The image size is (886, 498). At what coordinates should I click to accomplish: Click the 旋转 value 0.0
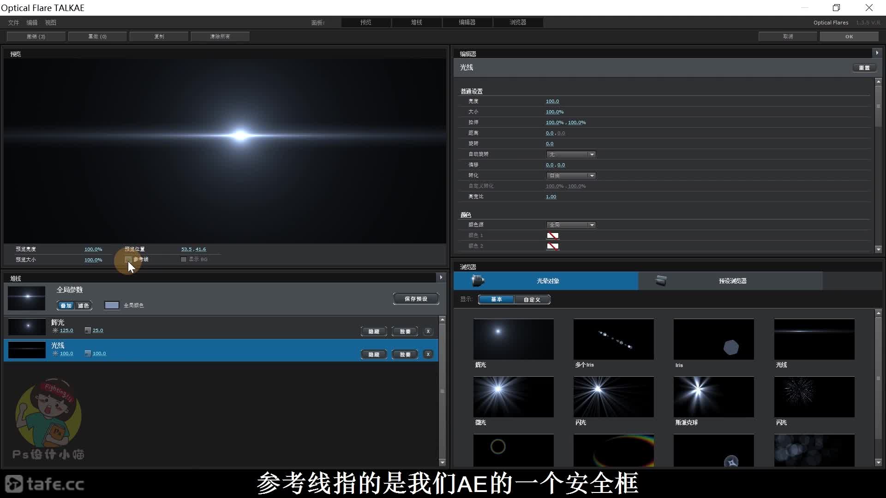coord(550,144)
